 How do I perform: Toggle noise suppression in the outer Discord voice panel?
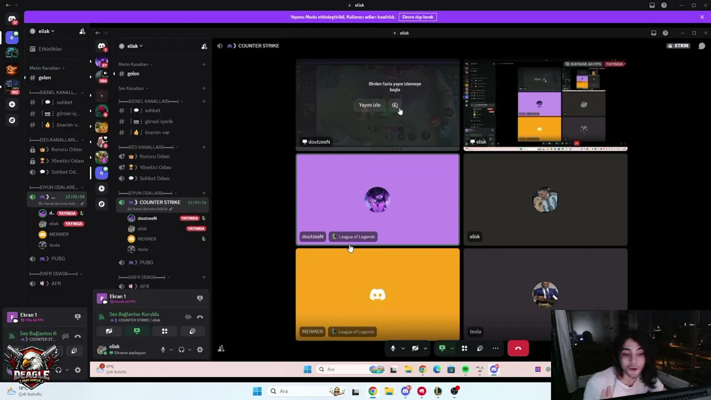click(x=66, y=337)
